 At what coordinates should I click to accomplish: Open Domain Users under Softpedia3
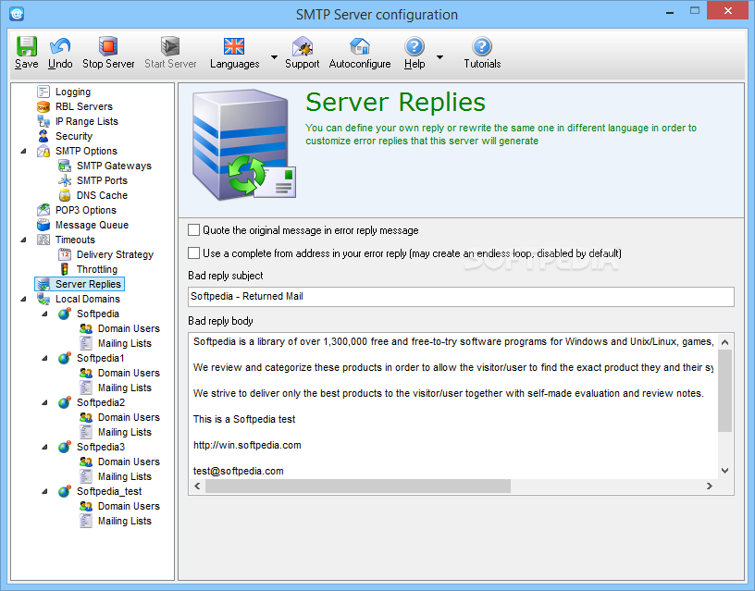[129, 462]
